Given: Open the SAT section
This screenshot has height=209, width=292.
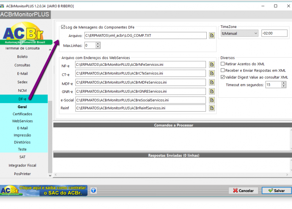Looking at the screenshot, I should pyautogui.click(x=22, y=157).
